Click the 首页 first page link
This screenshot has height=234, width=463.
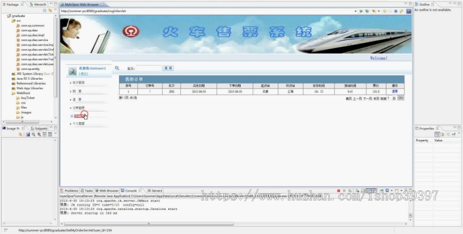pyautogui.click(x=349, y=99)
